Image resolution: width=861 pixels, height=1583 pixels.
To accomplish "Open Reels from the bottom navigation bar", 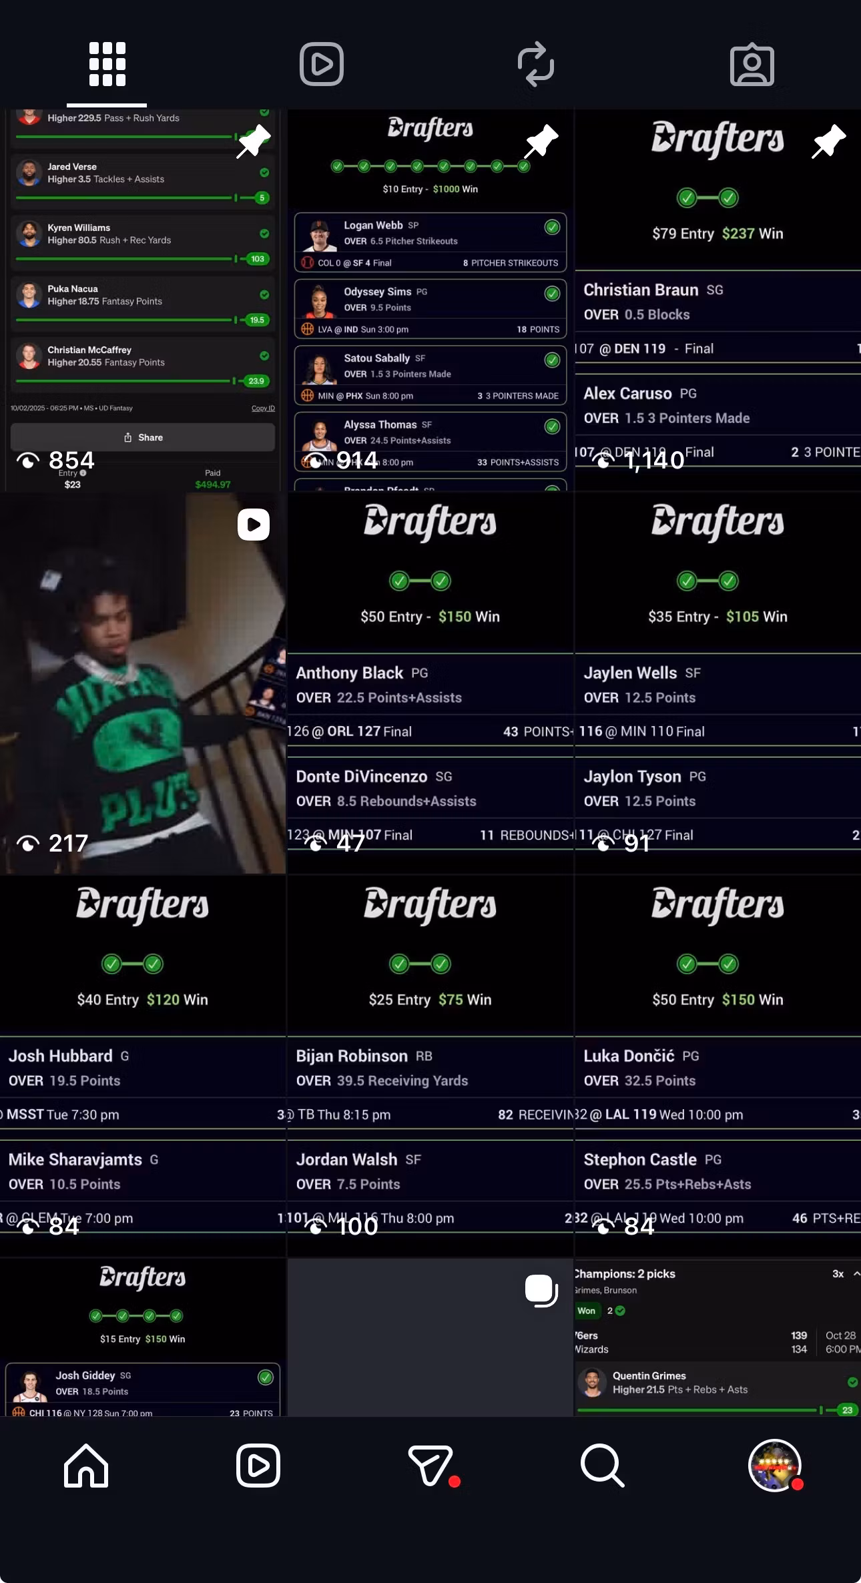I will (x=258, y=1466).
